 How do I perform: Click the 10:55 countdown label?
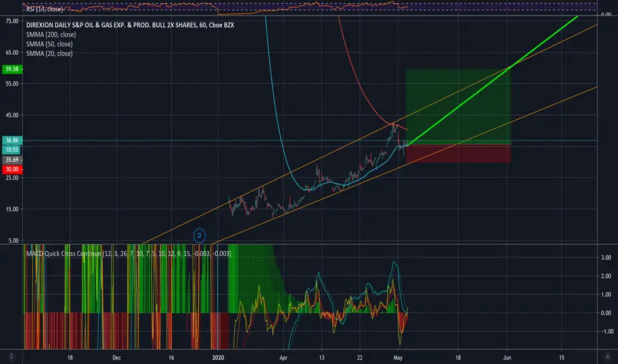click(x=12, y=150)
